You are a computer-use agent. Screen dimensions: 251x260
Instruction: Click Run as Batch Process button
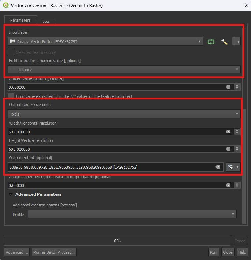pos(54,252)
